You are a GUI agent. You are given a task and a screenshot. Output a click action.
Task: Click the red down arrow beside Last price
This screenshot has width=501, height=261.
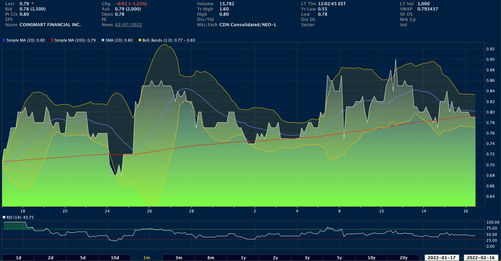point(32,3)
